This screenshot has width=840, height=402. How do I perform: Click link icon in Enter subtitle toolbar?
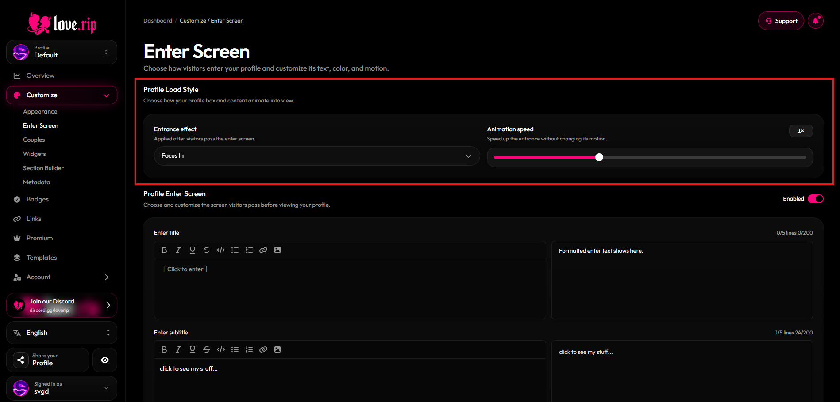(x=263, y=349)
